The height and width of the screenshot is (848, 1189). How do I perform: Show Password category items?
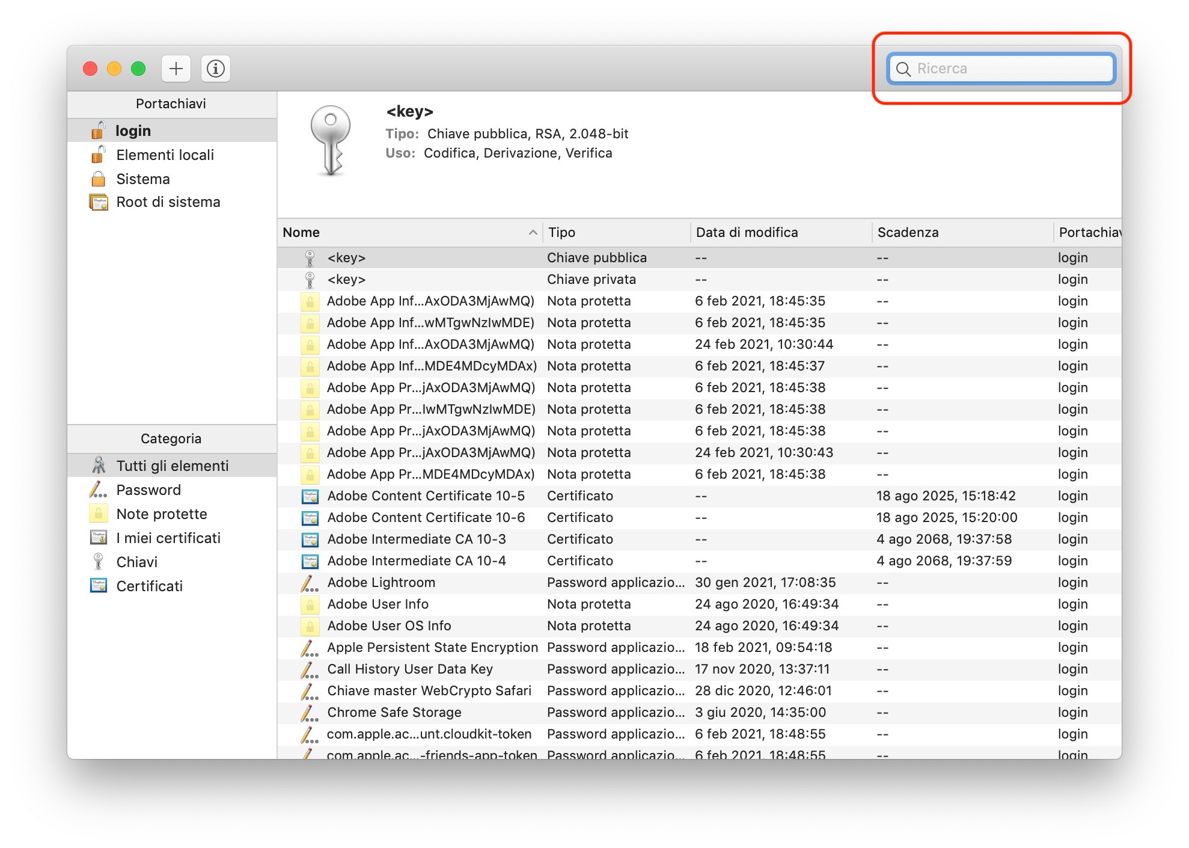(x=148, y=490)
